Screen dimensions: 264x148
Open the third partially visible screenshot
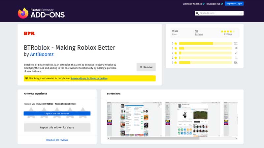click(x=230, y=119)
